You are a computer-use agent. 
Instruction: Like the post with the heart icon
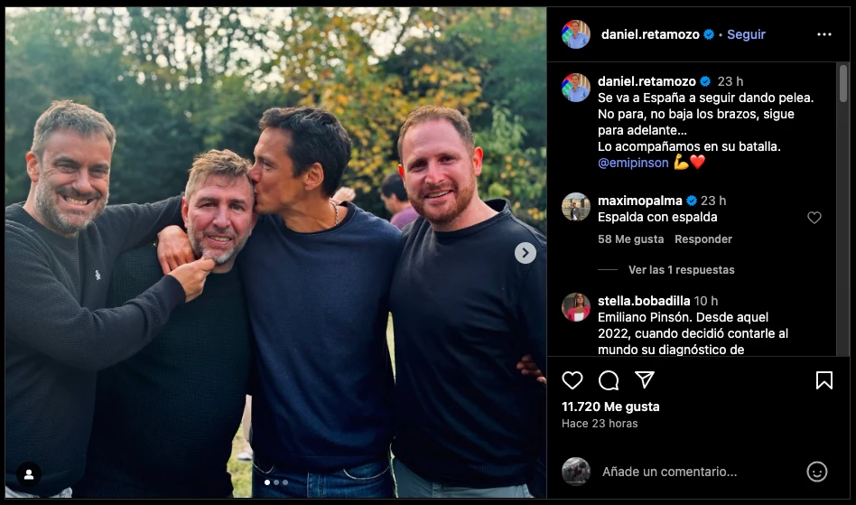coord(572,380)
